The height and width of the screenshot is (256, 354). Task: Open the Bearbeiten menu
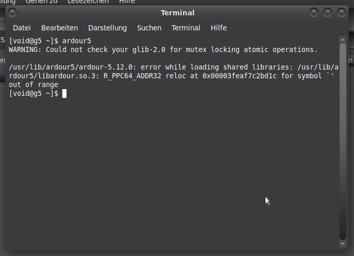click(x=59, y=28)
